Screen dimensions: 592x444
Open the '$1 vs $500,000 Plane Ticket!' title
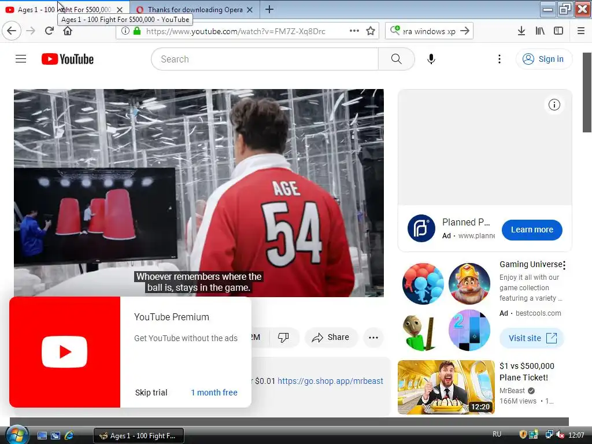[x=527, y=372]
